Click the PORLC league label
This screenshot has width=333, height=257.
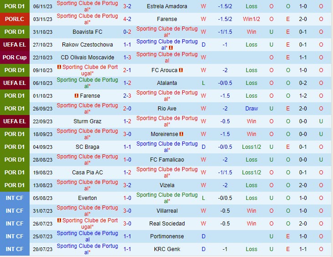[x=15, y=19]
